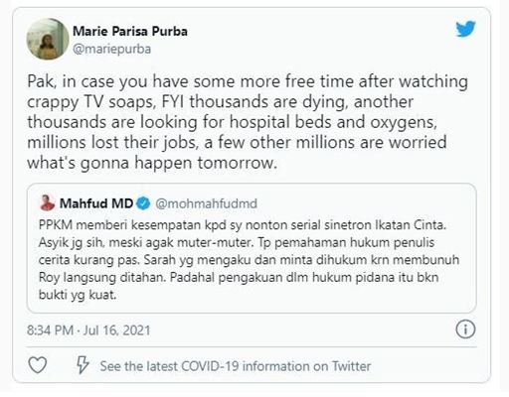Open Marie Parisa Purba's profile picture
Screen dimensions: 509x397
click(x=48, y=39)
